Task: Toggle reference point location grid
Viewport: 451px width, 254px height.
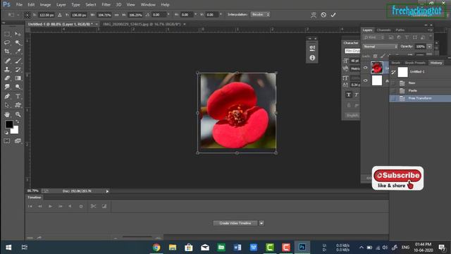Action: coord(27,15)
